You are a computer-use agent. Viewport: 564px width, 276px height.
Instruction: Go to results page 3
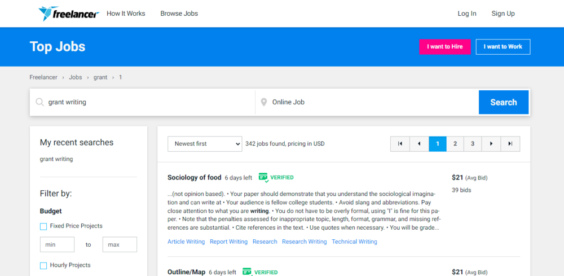tap(473, 144)
